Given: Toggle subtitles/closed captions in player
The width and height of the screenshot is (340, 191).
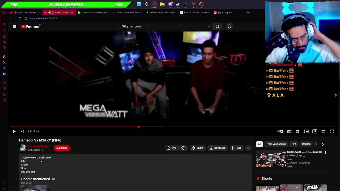Looking at the screenshot, I should click(x=289, y=131).
